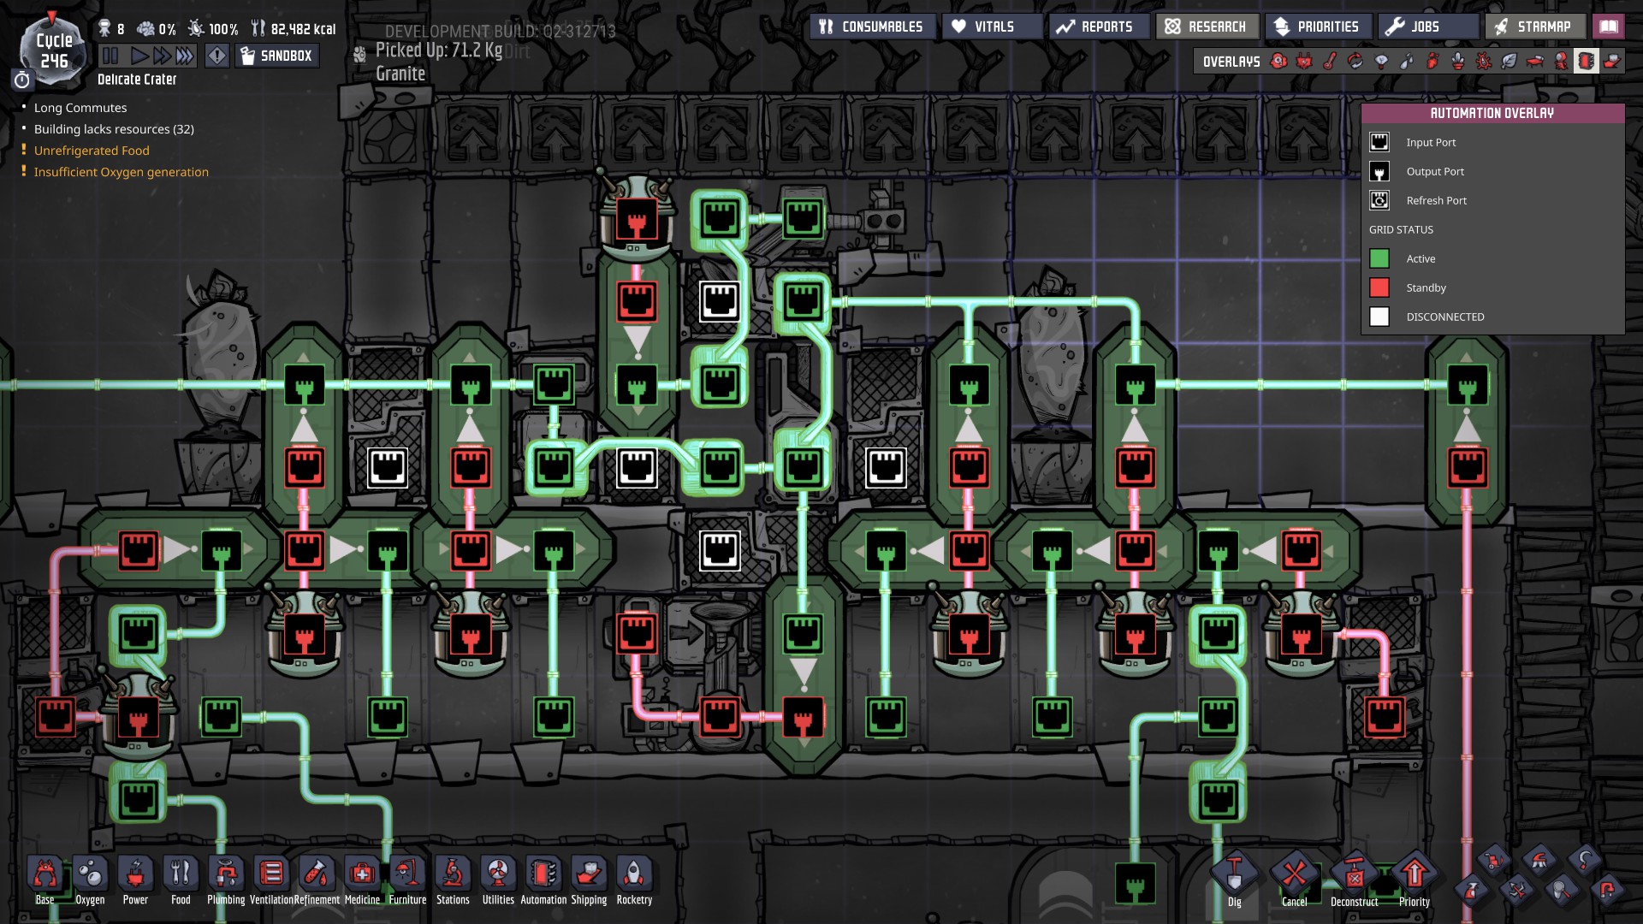Image resolution: width=1643 pixels, height=924 pixels.
Task: Open the Starmap
Action: [x=1535, y=27]
